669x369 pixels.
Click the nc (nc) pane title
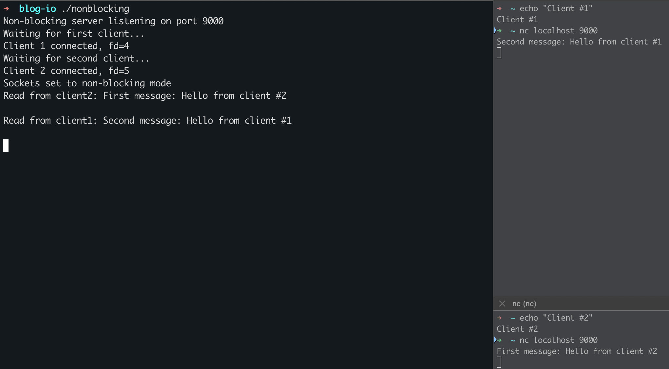click(524, 304)
